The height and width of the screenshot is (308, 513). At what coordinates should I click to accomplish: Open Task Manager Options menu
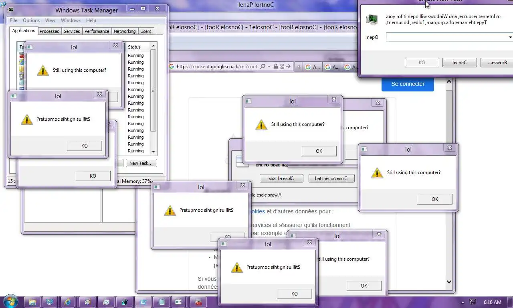31,20
